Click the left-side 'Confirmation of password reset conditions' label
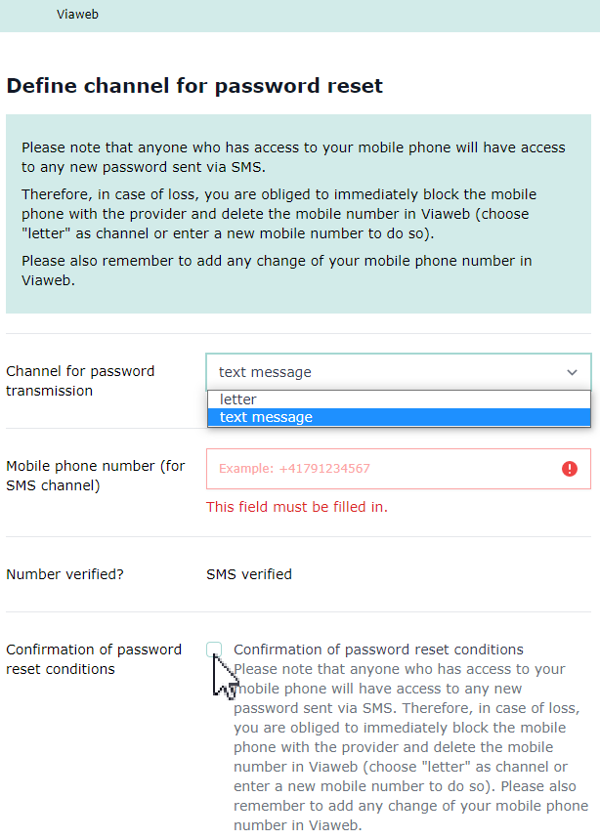Image resolution: width=600 pixels, height=839 pixels. (94, 659)
